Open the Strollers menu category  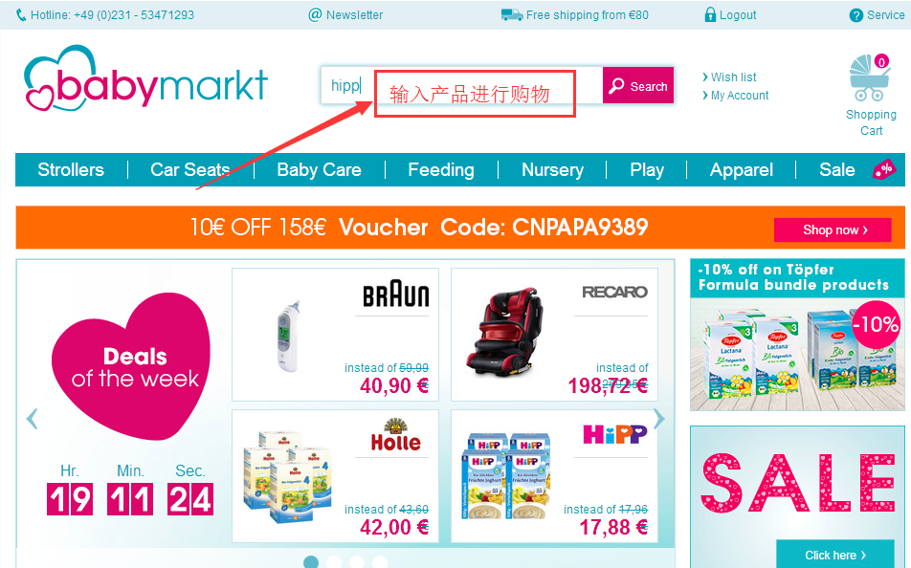pyautogui.click(x=71, y=169)
